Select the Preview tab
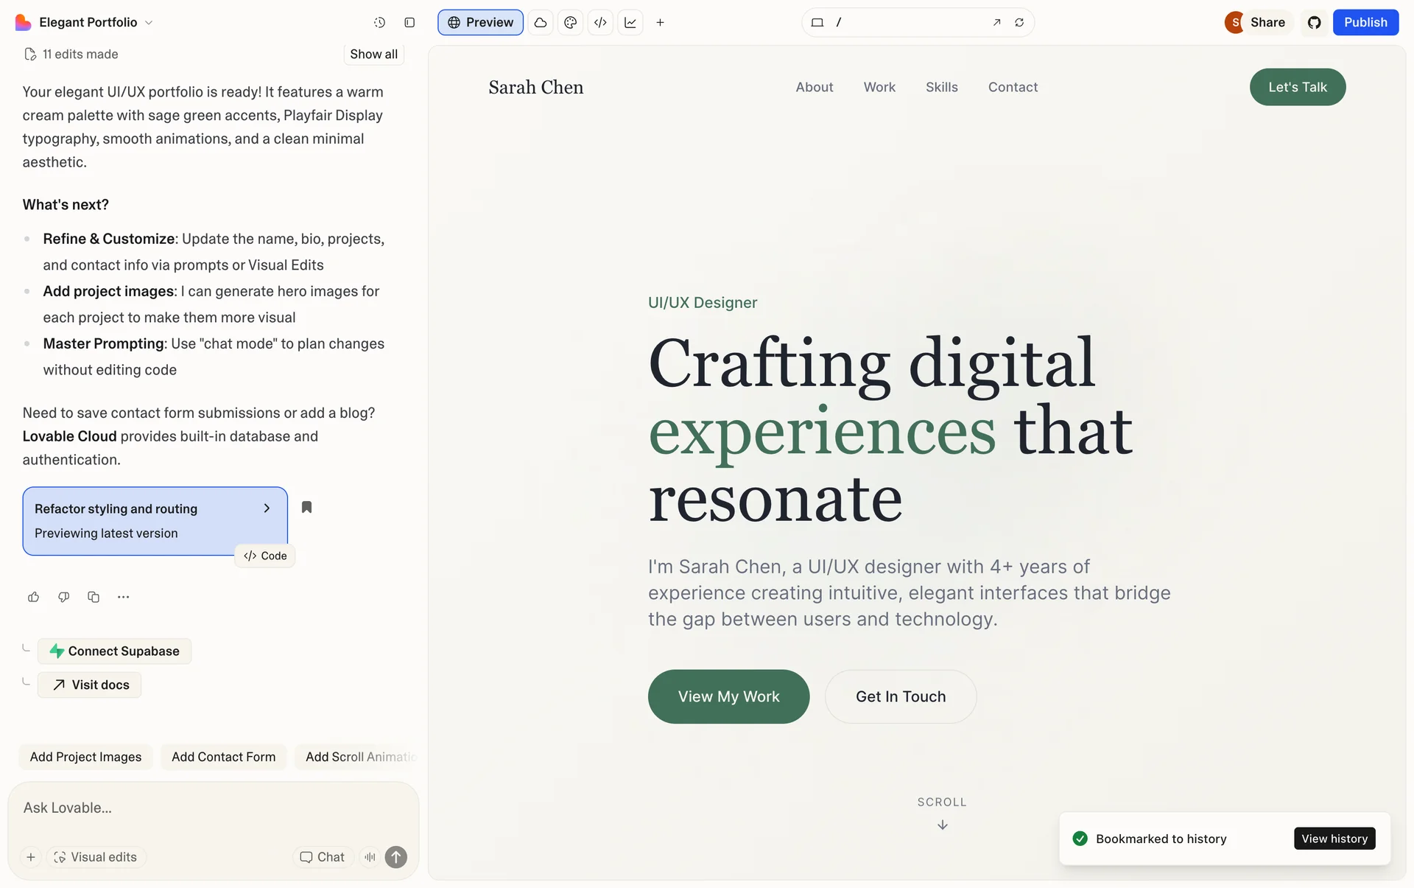This screenshot has height=888, width=1414. pos(480,23)
